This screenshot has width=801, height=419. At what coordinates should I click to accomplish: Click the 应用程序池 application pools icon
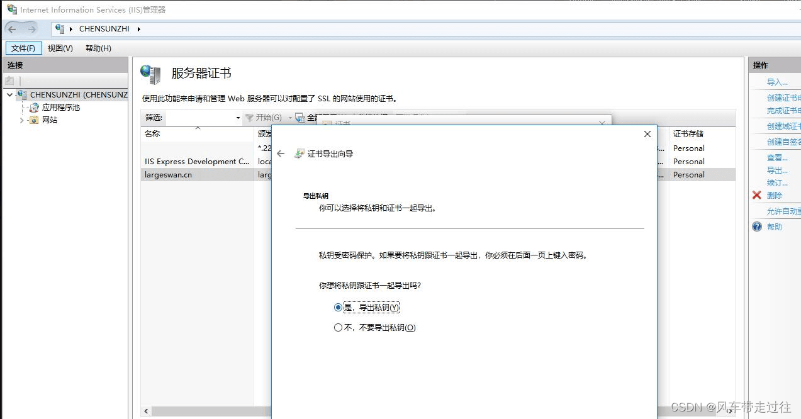point(34,108)
